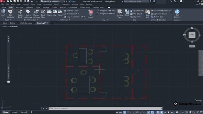Open the Drafting & Annotation workspace dropdown
This screenshot has width=203, height=114.
pos(64,1)
